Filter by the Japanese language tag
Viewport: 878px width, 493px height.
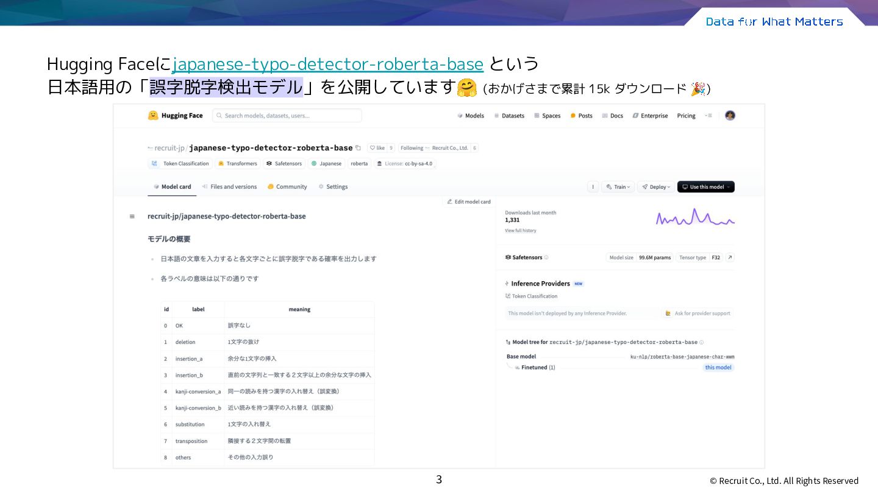[326, 164]
